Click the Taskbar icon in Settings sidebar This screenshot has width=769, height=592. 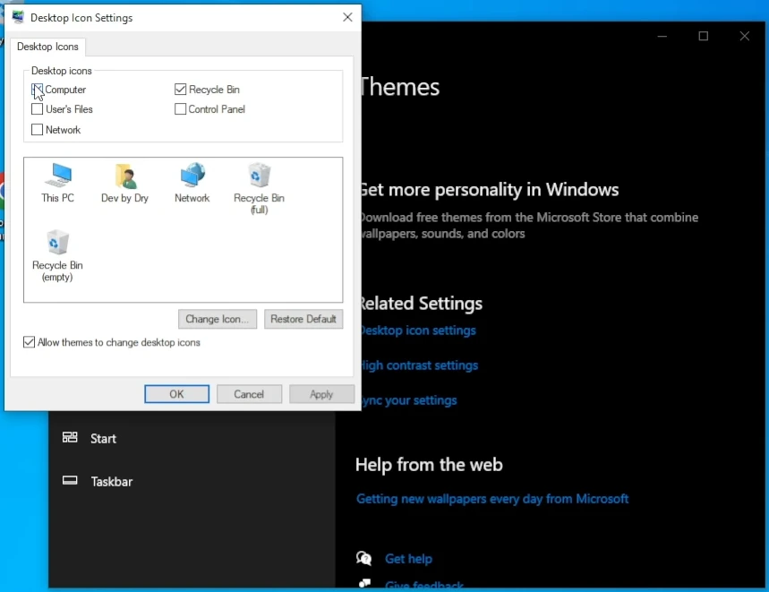pyautogui.click(x=70, y=481)
